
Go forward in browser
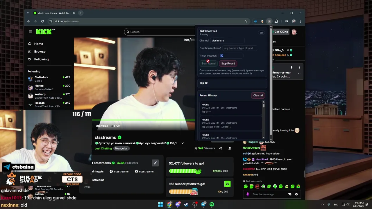click(x=35, y=21)
